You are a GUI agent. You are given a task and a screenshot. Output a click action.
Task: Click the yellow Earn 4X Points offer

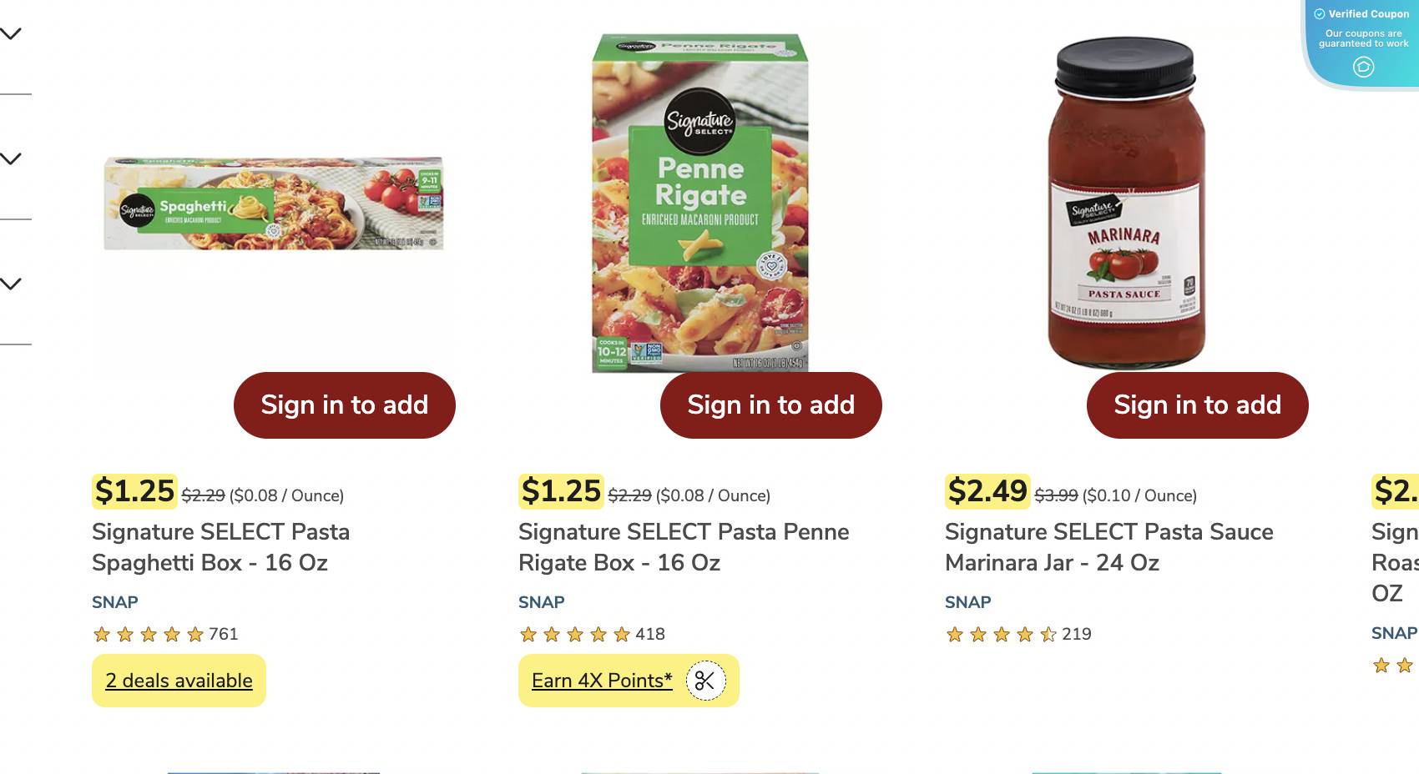(x=601, y=681)
